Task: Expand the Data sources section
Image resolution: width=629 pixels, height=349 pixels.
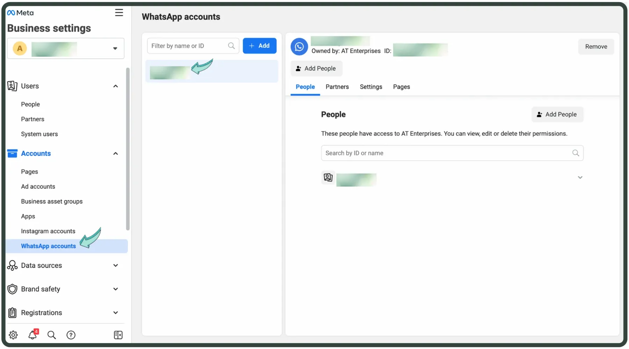Action: [116, 266]
